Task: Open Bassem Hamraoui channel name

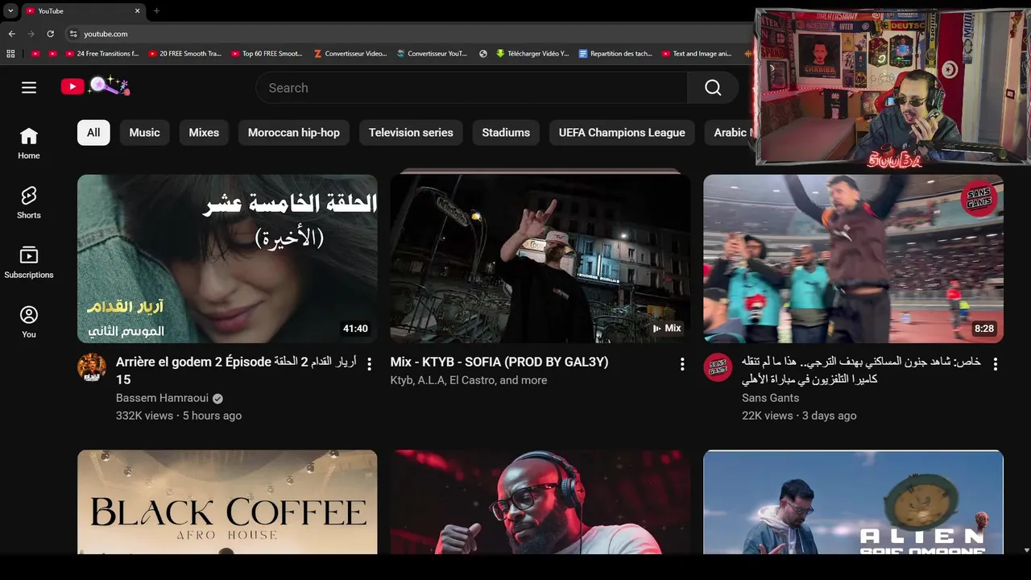Action: tap(162, 398)
